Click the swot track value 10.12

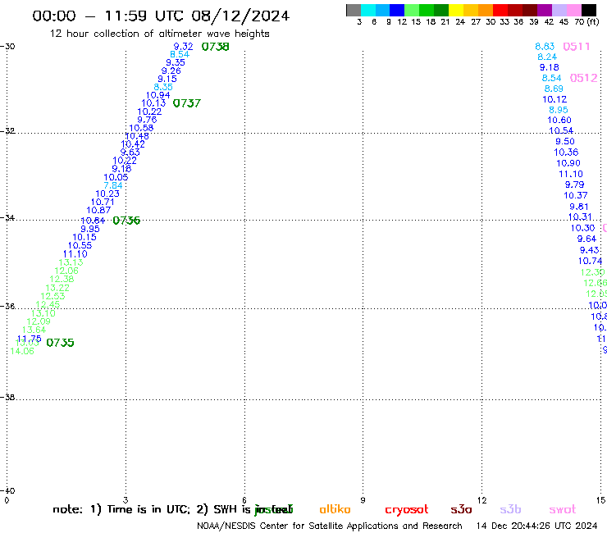pyautogui.click(x=555, y=99)
